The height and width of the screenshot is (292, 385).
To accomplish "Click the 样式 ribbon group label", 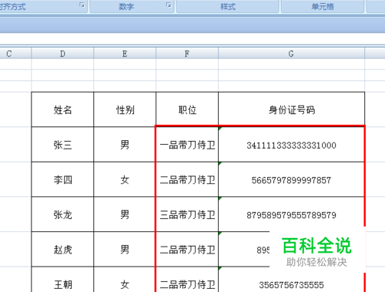I will tap(228, 6).
